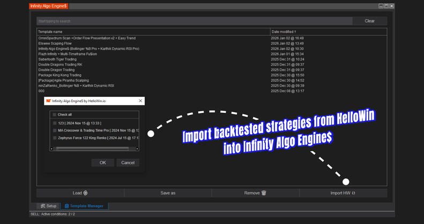Click the Load button target icon
Viewport: 424px width, 224px height.
(86, 193)
